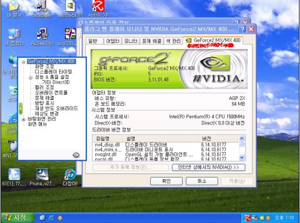Click the Show Desktop quick launch icon
The image size is (300, 223).
coord(42,218)
